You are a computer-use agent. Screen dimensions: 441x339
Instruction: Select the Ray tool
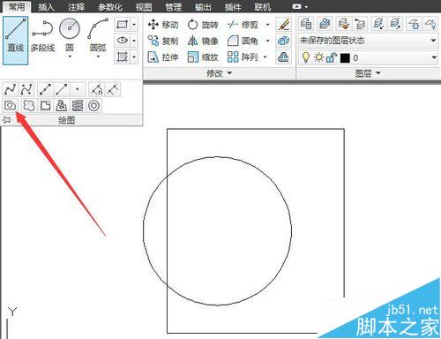(x=62, y=89)
